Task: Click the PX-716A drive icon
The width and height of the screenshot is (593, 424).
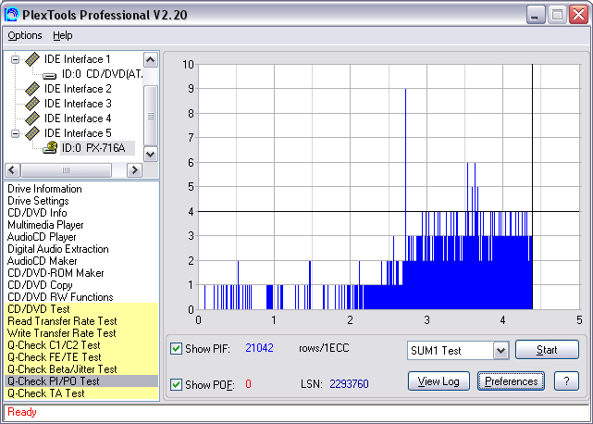Action: point(50,147)
